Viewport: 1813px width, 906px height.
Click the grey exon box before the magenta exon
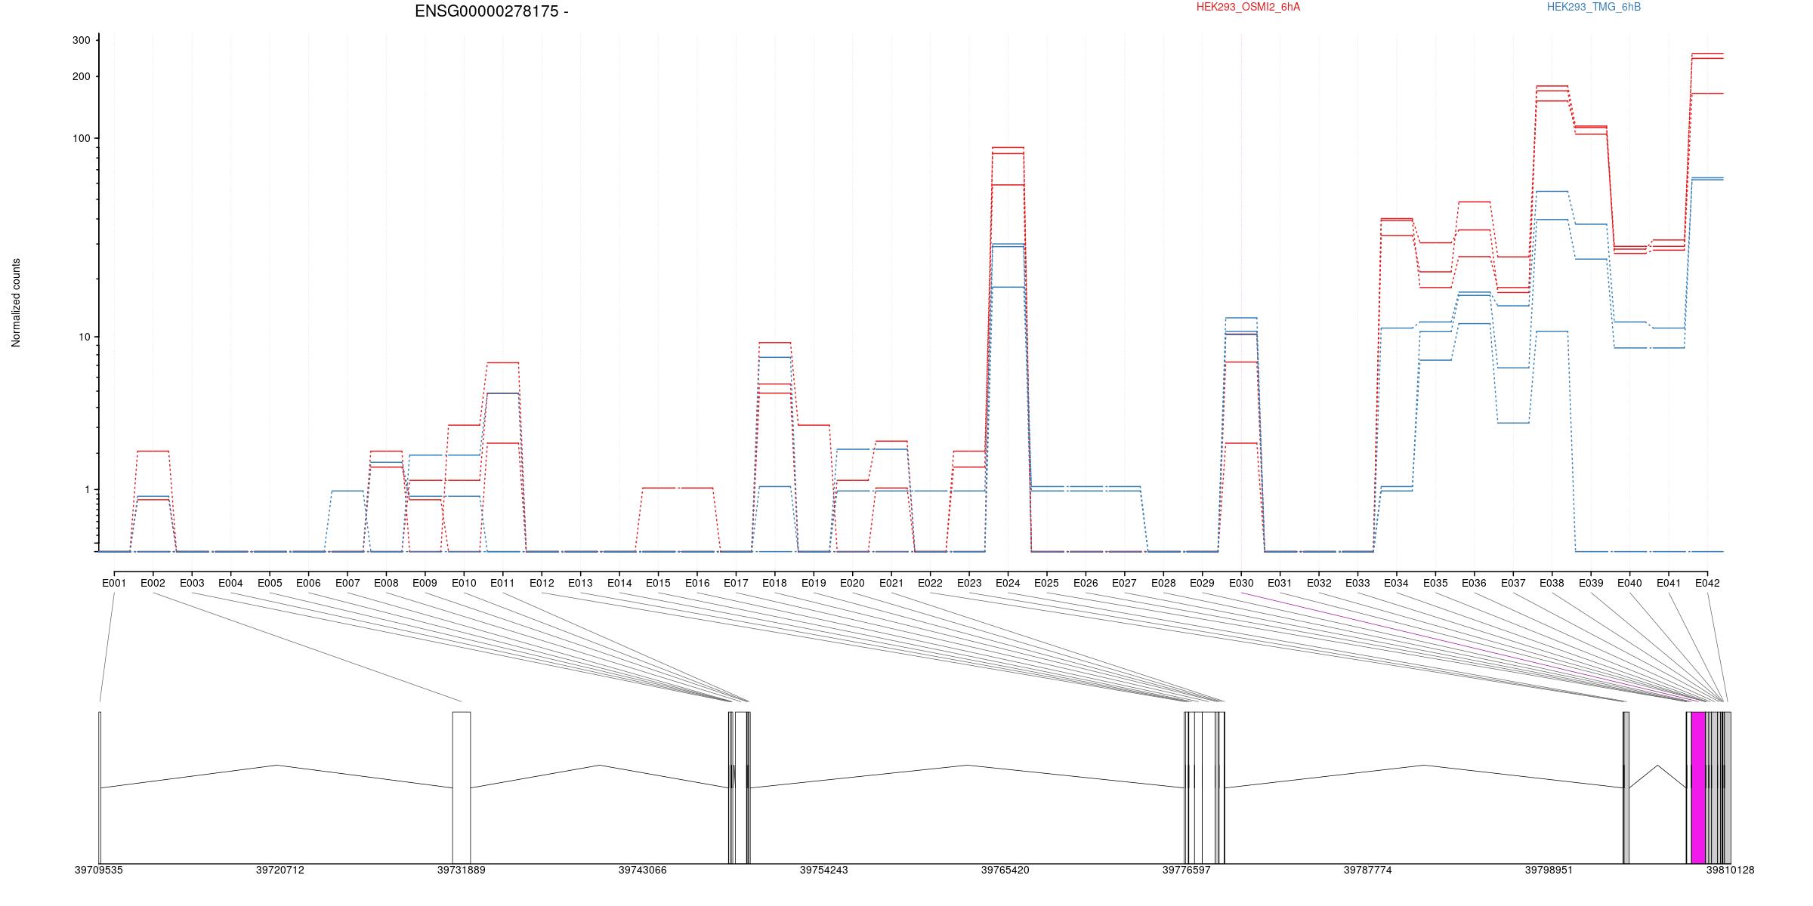tap(1626, 787)
